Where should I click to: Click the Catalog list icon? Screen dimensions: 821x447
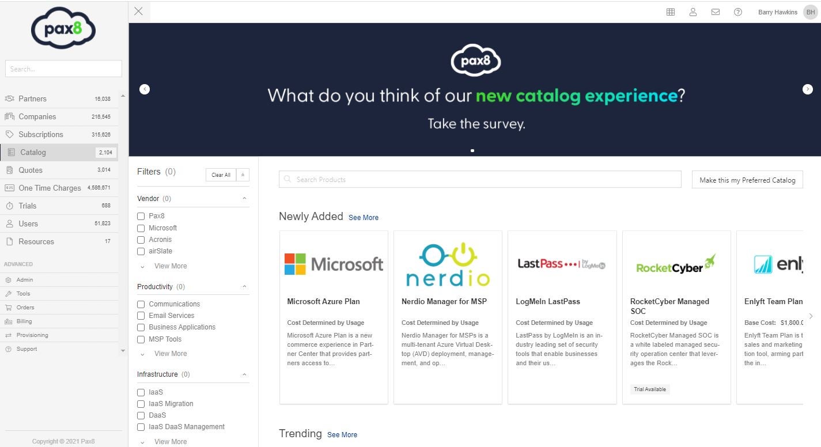pos(11,152)
